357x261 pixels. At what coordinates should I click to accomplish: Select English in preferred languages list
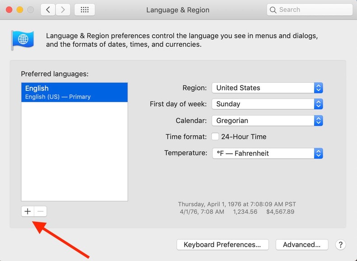(75, 92)
